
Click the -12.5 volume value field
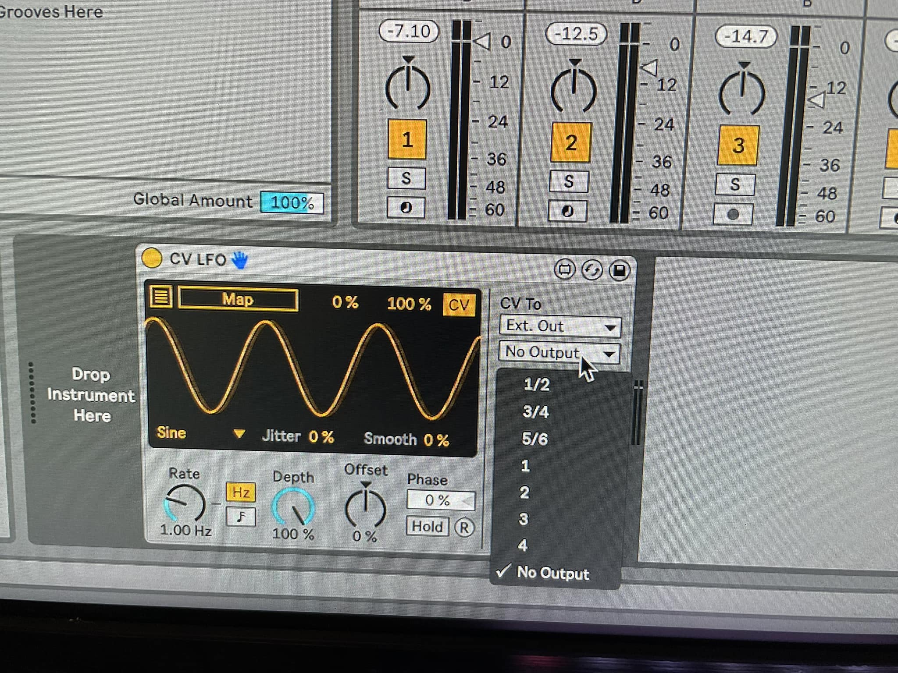pyautogui.click(x=576, y=34)
